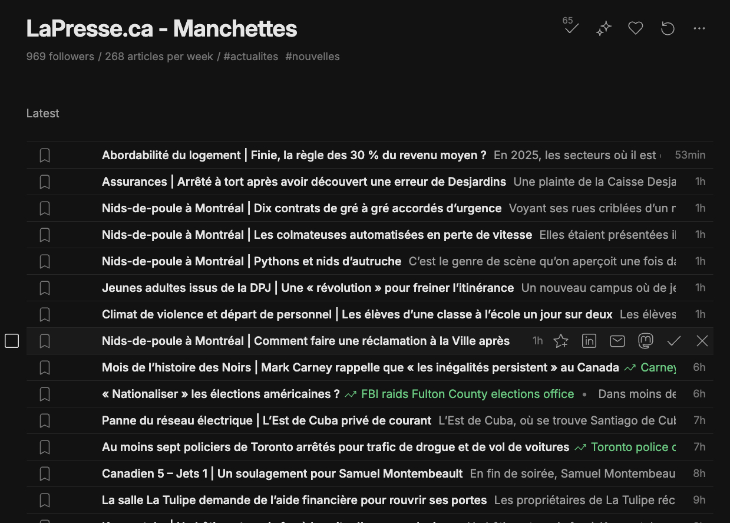730x523 pixels.
Task: Tick the selection checkbox beside hovered article
Action: pyautogui.click(x=12, y=341)
